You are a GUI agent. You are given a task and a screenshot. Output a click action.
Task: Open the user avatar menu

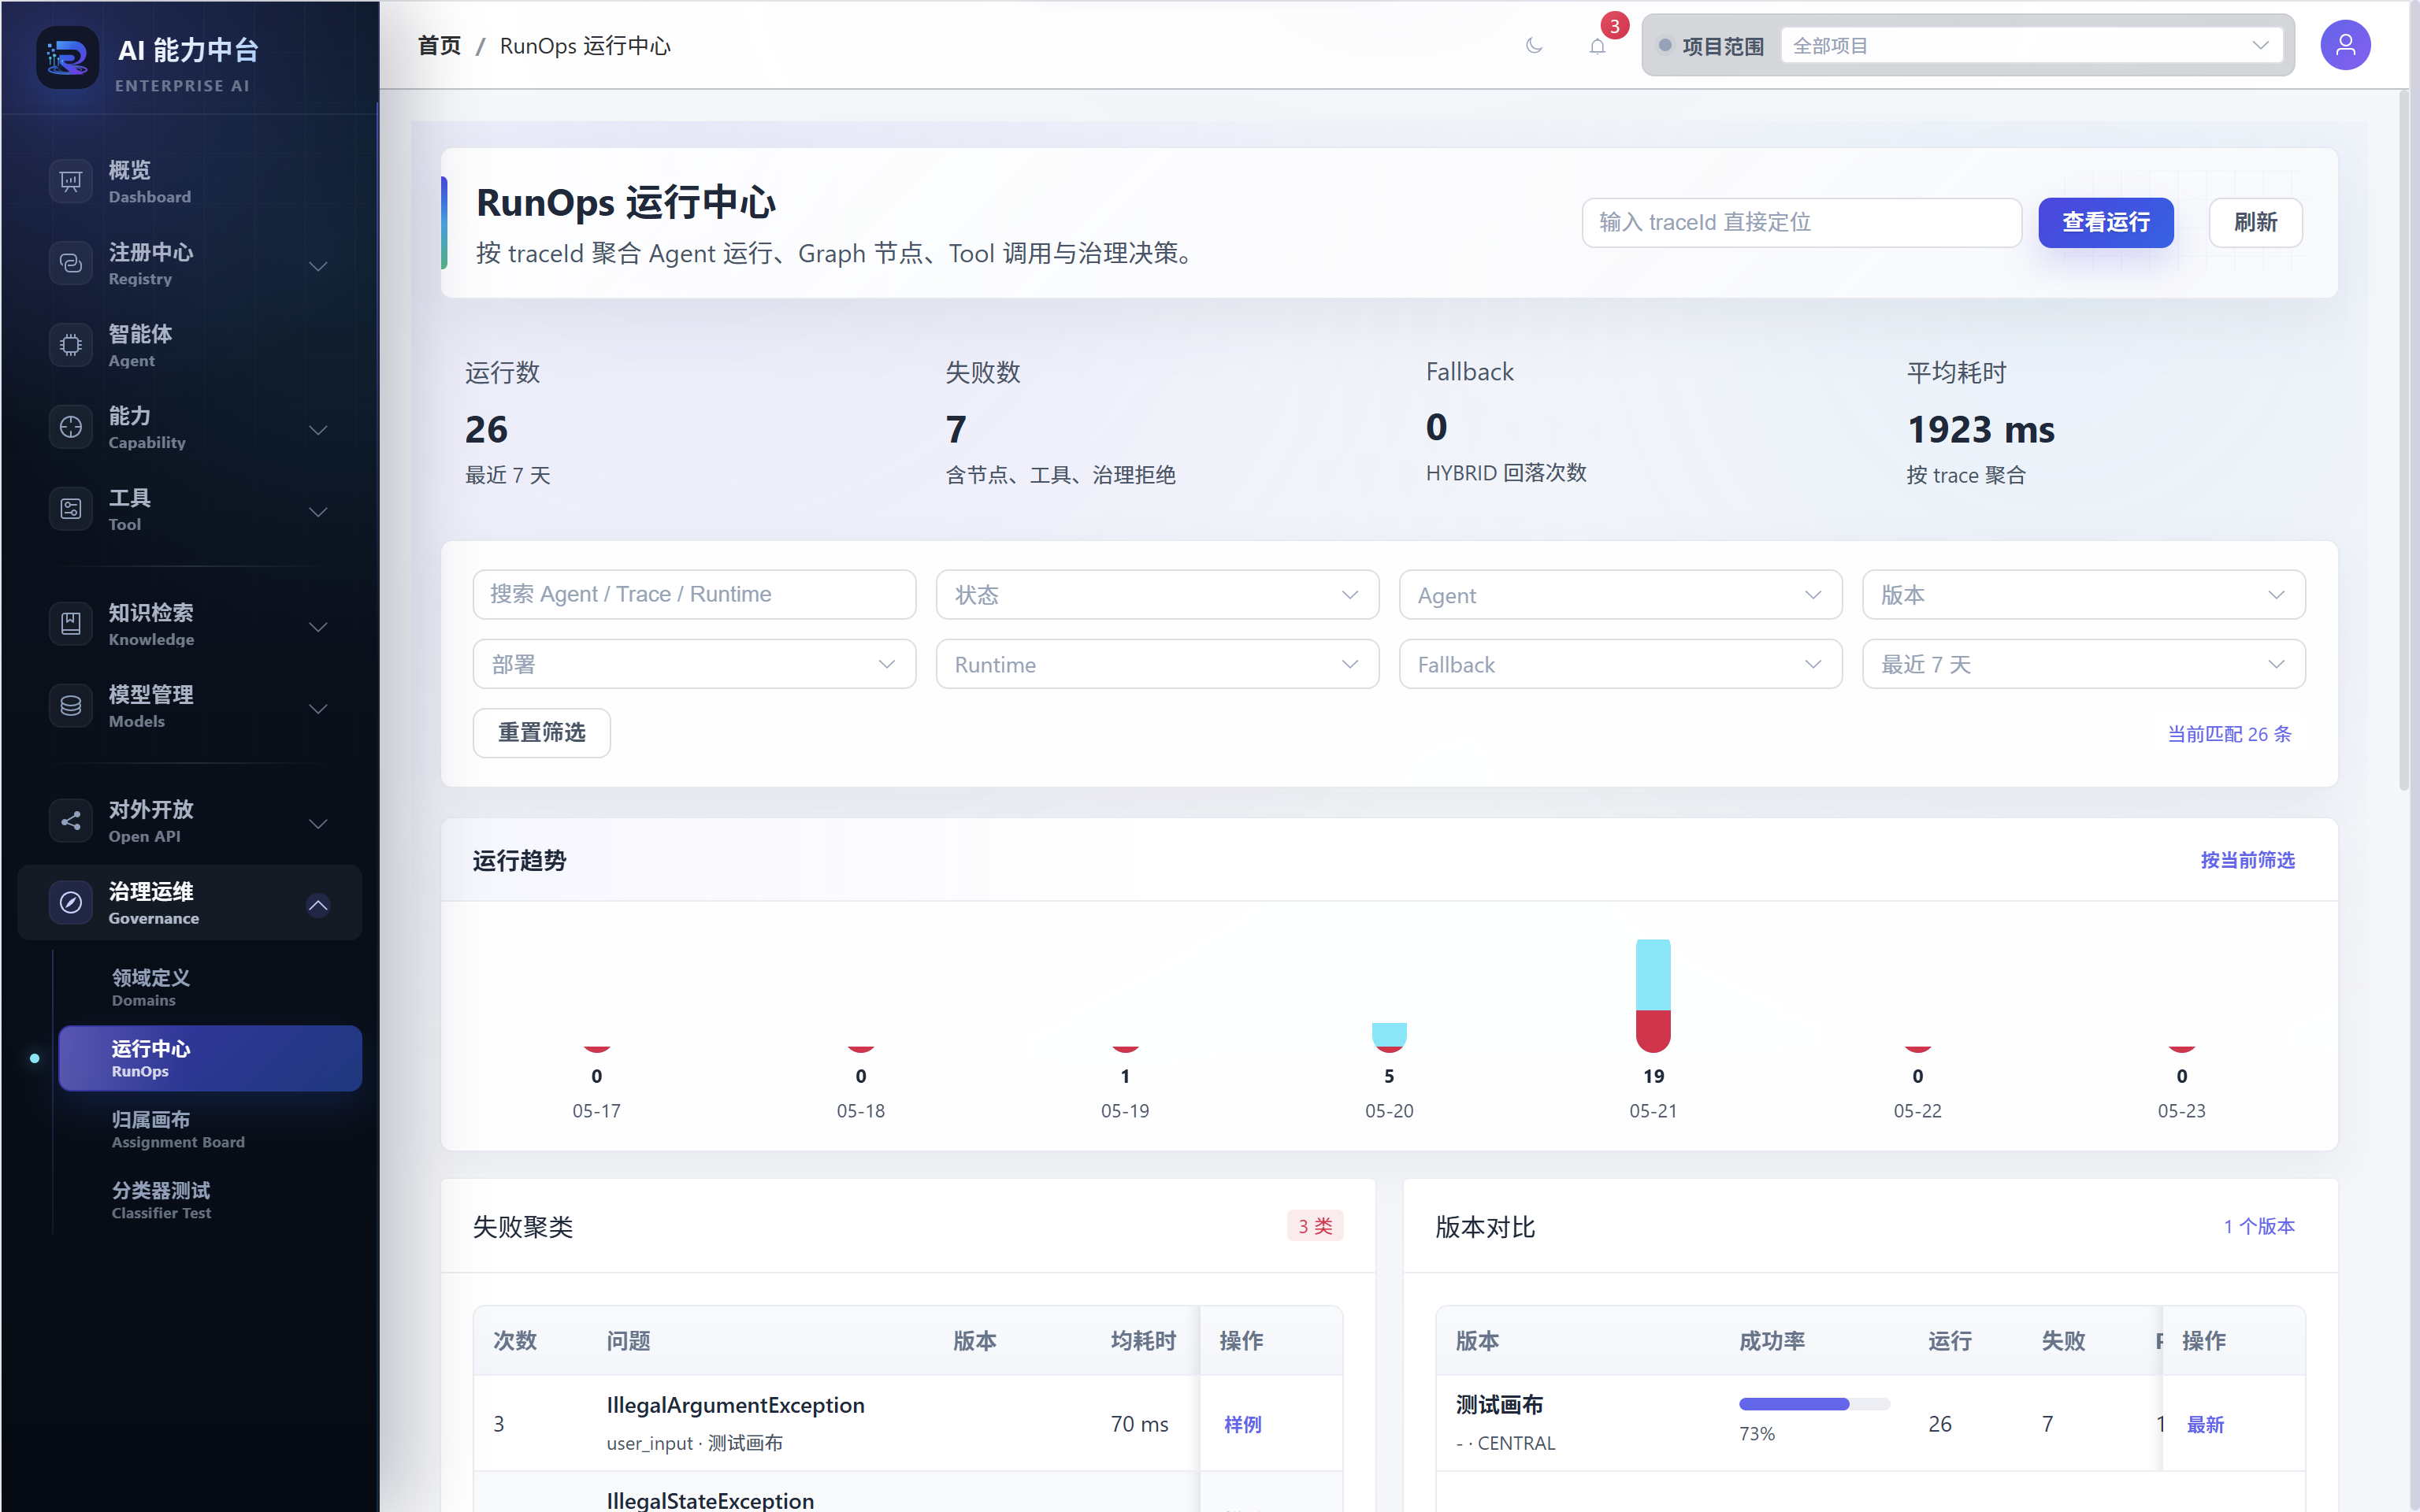click(x=2345, y=45)
